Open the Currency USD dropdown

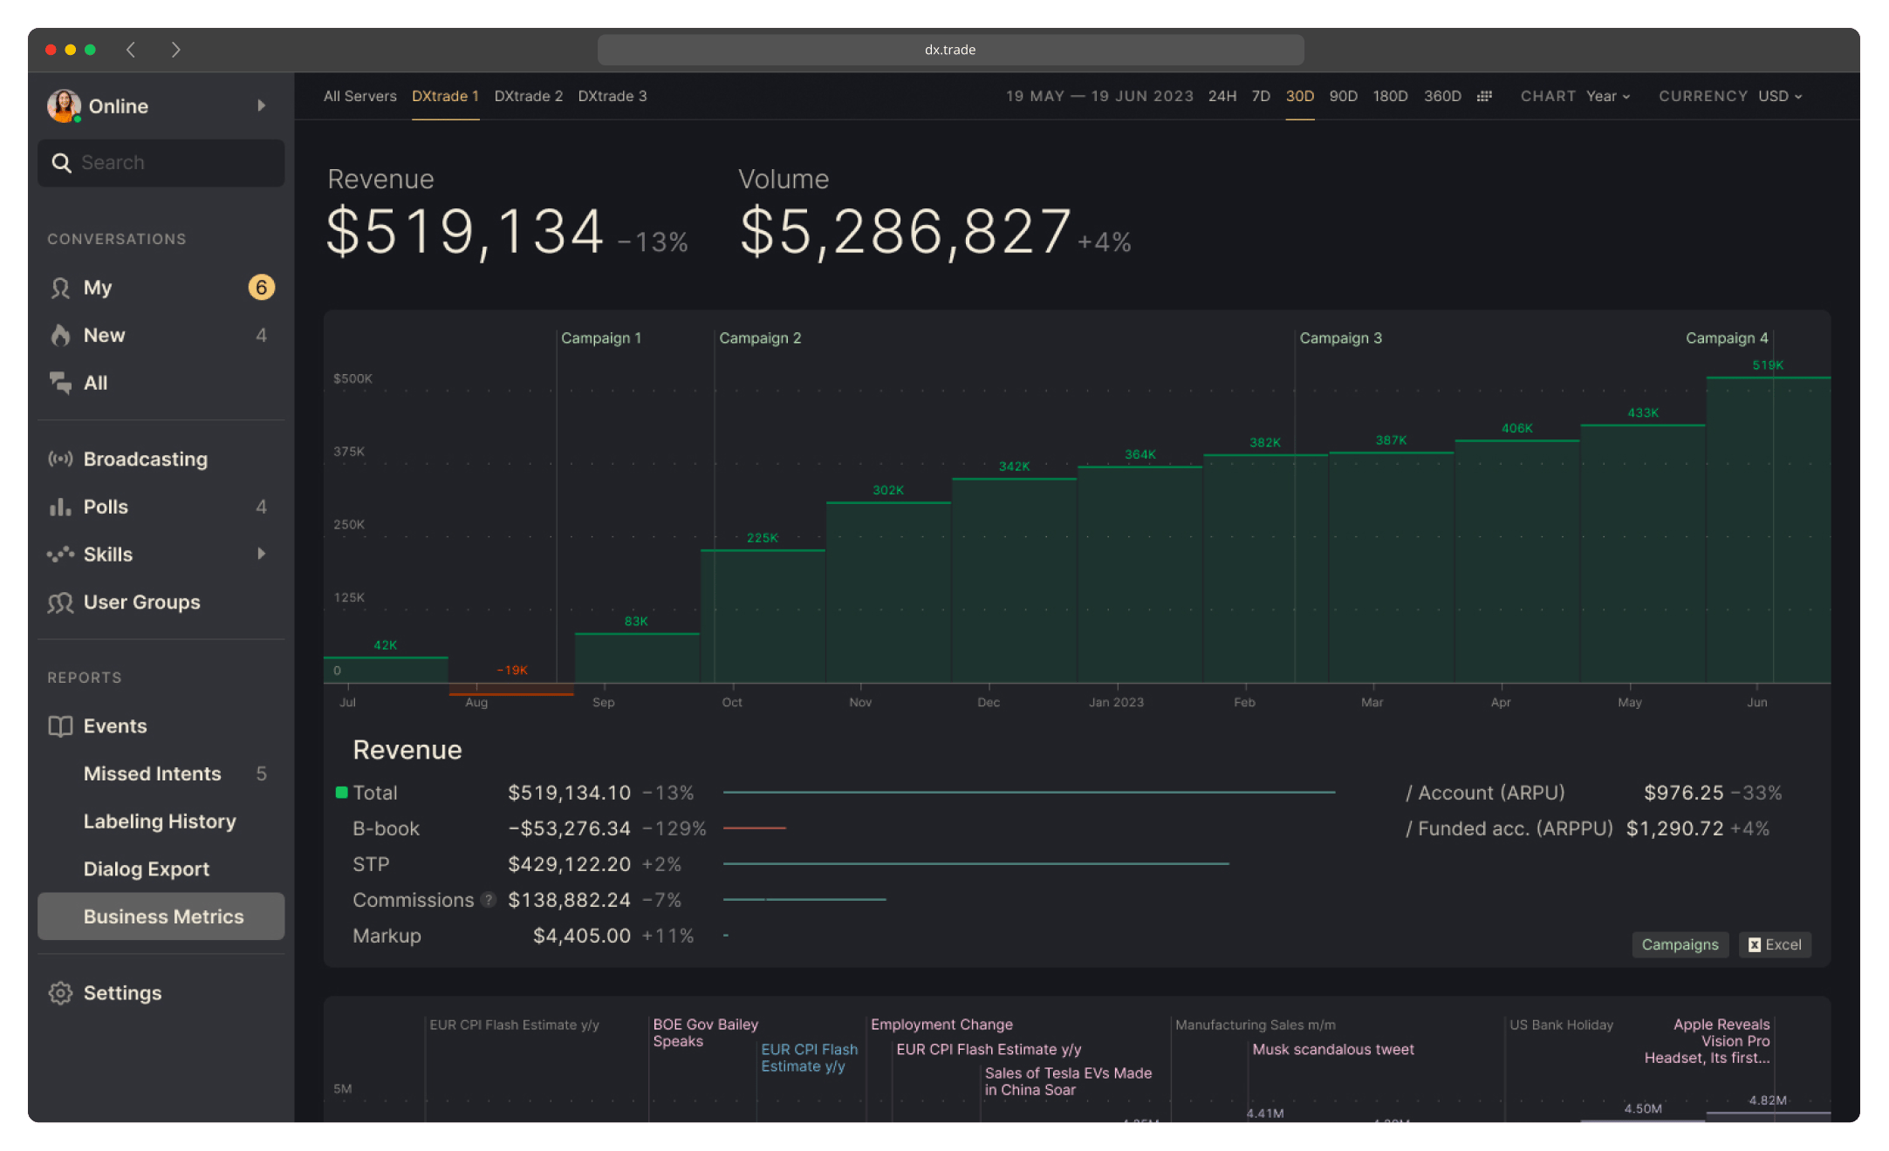pos(1780,96)
